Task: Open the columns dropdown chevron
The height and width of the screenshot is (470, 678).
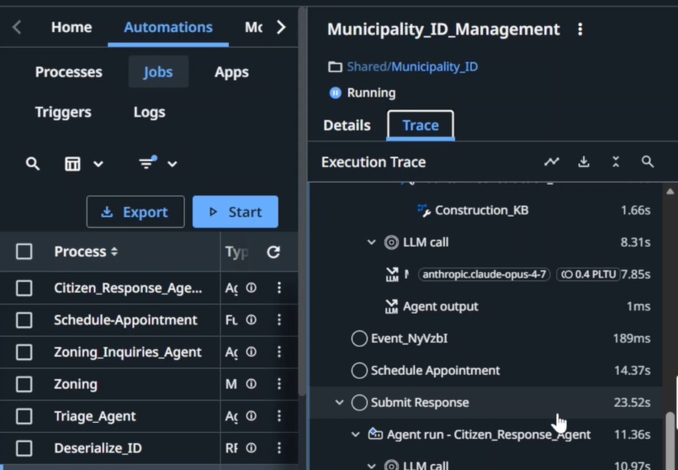Action: [x=98, y=164]
